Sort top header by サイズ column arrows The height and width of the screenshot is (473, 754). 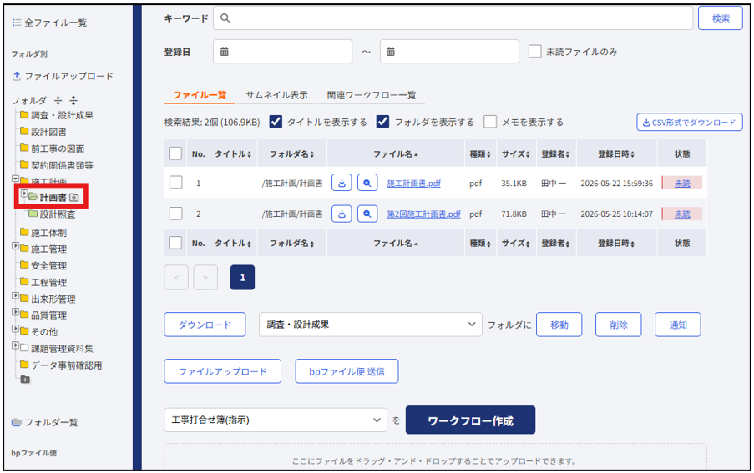(528, 154)
